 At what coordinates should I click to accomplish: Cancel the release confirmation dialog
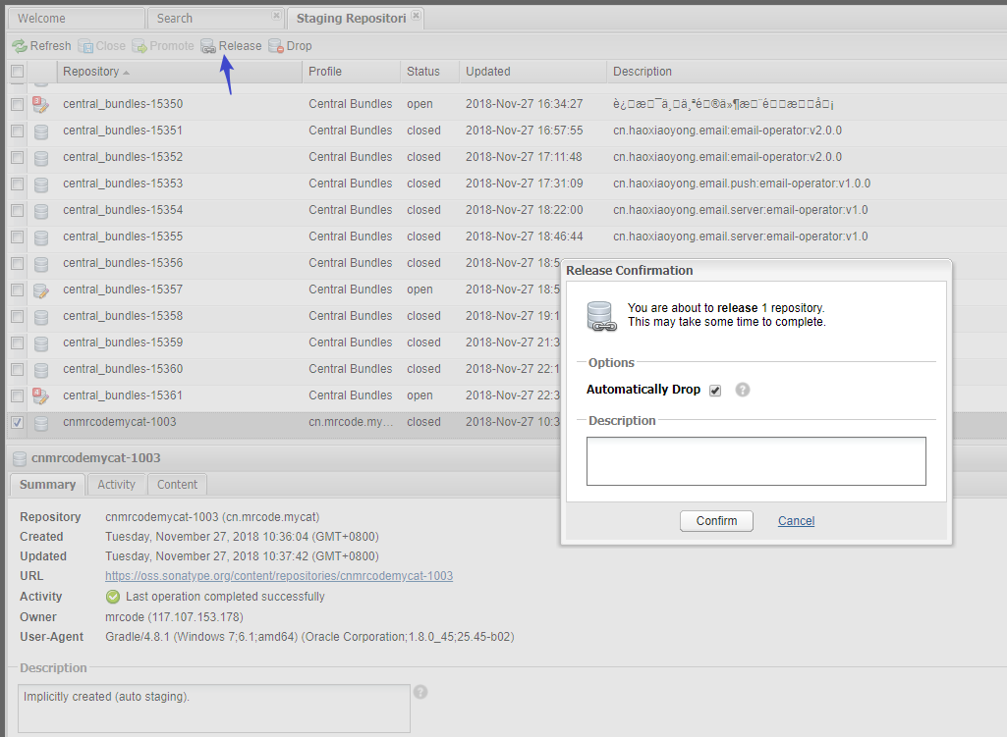[x=796, y=521]
